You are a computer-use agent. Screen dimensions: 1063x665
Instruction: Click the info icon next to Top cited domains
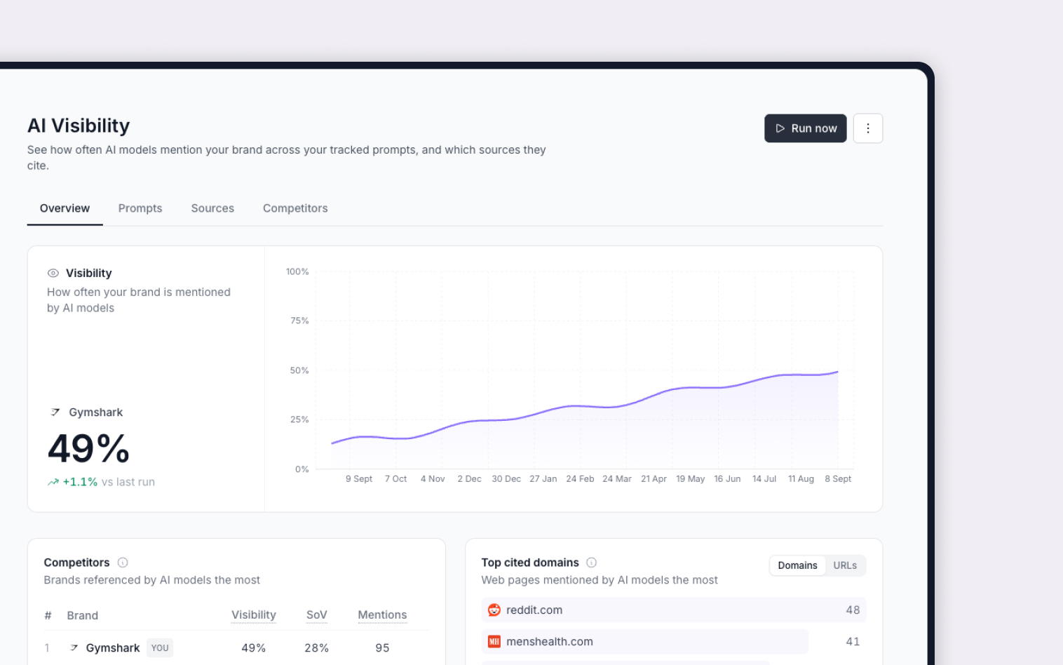pyautogui.click(x=591, y=563)
